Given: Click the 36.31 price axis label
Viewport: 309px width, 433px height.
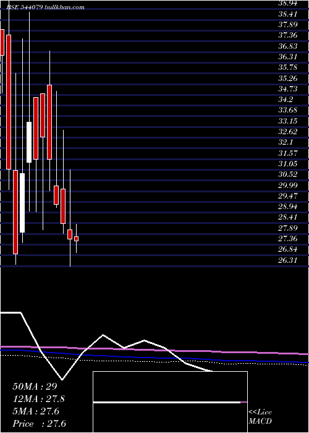Looking at the screenshot, I should click(287, 57).
